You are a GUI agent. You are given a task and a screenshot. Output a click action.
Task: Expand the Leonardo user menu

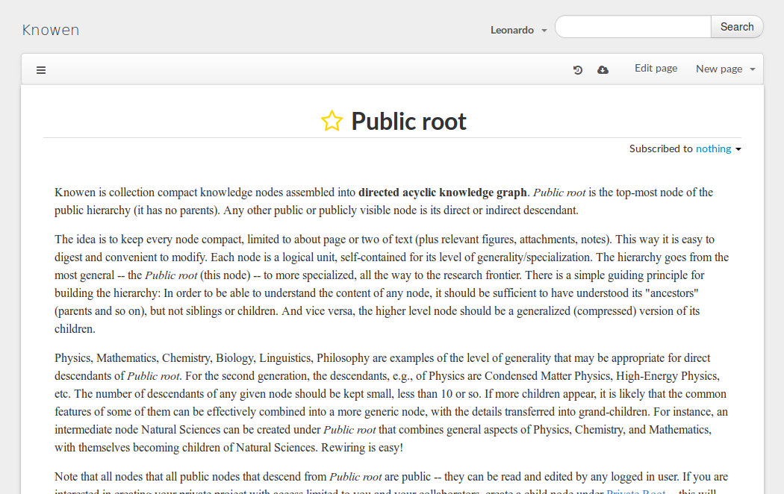[x=518, y=30]
